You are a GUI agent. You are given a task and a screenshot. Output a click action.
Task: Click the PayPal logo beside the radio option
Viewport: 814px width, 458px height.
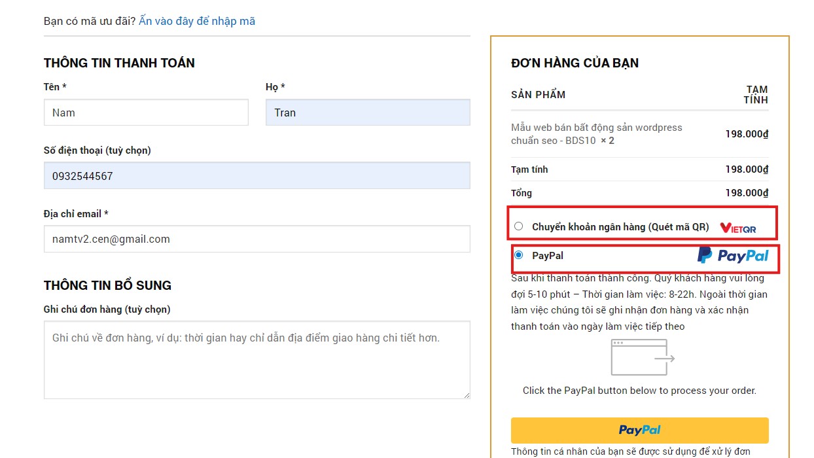click(x=733, y=255)
